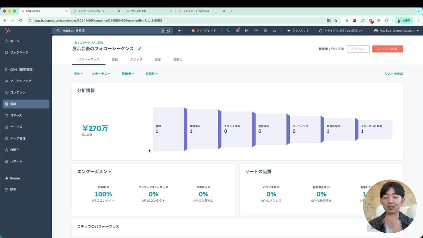Open the 会社 filter dropdown

coord(78,74)
